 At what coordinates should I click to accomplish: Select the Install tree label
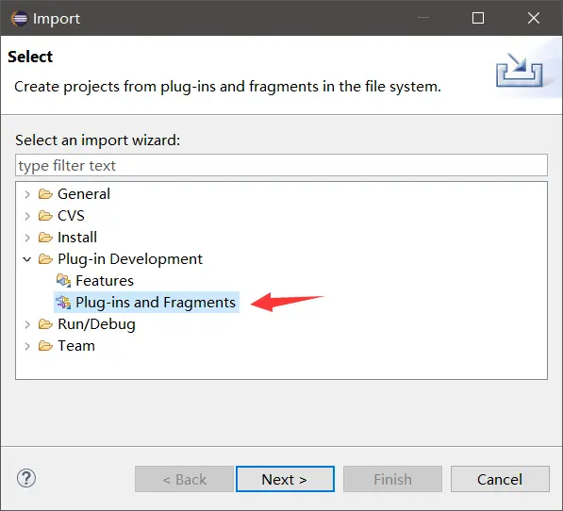77,238
